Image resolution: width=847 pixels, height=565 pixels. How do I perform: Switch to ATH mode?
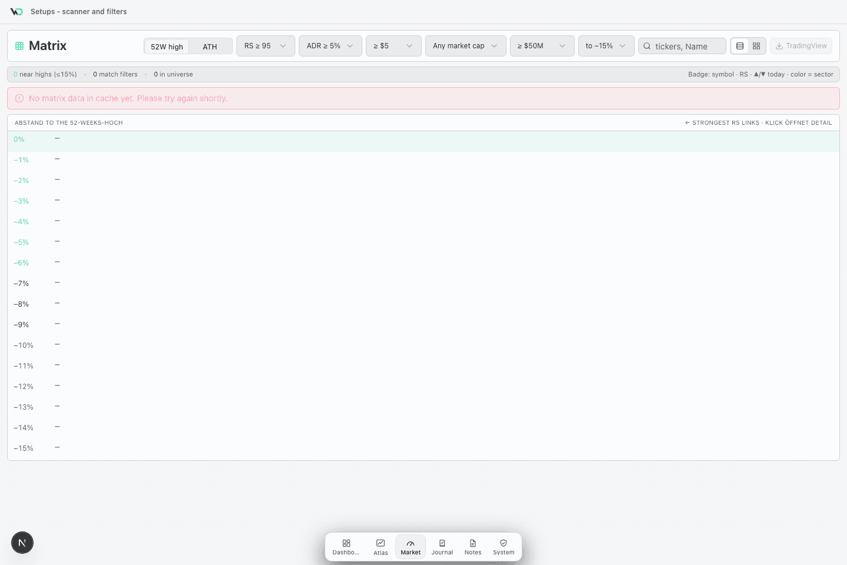tap(210, 46)
